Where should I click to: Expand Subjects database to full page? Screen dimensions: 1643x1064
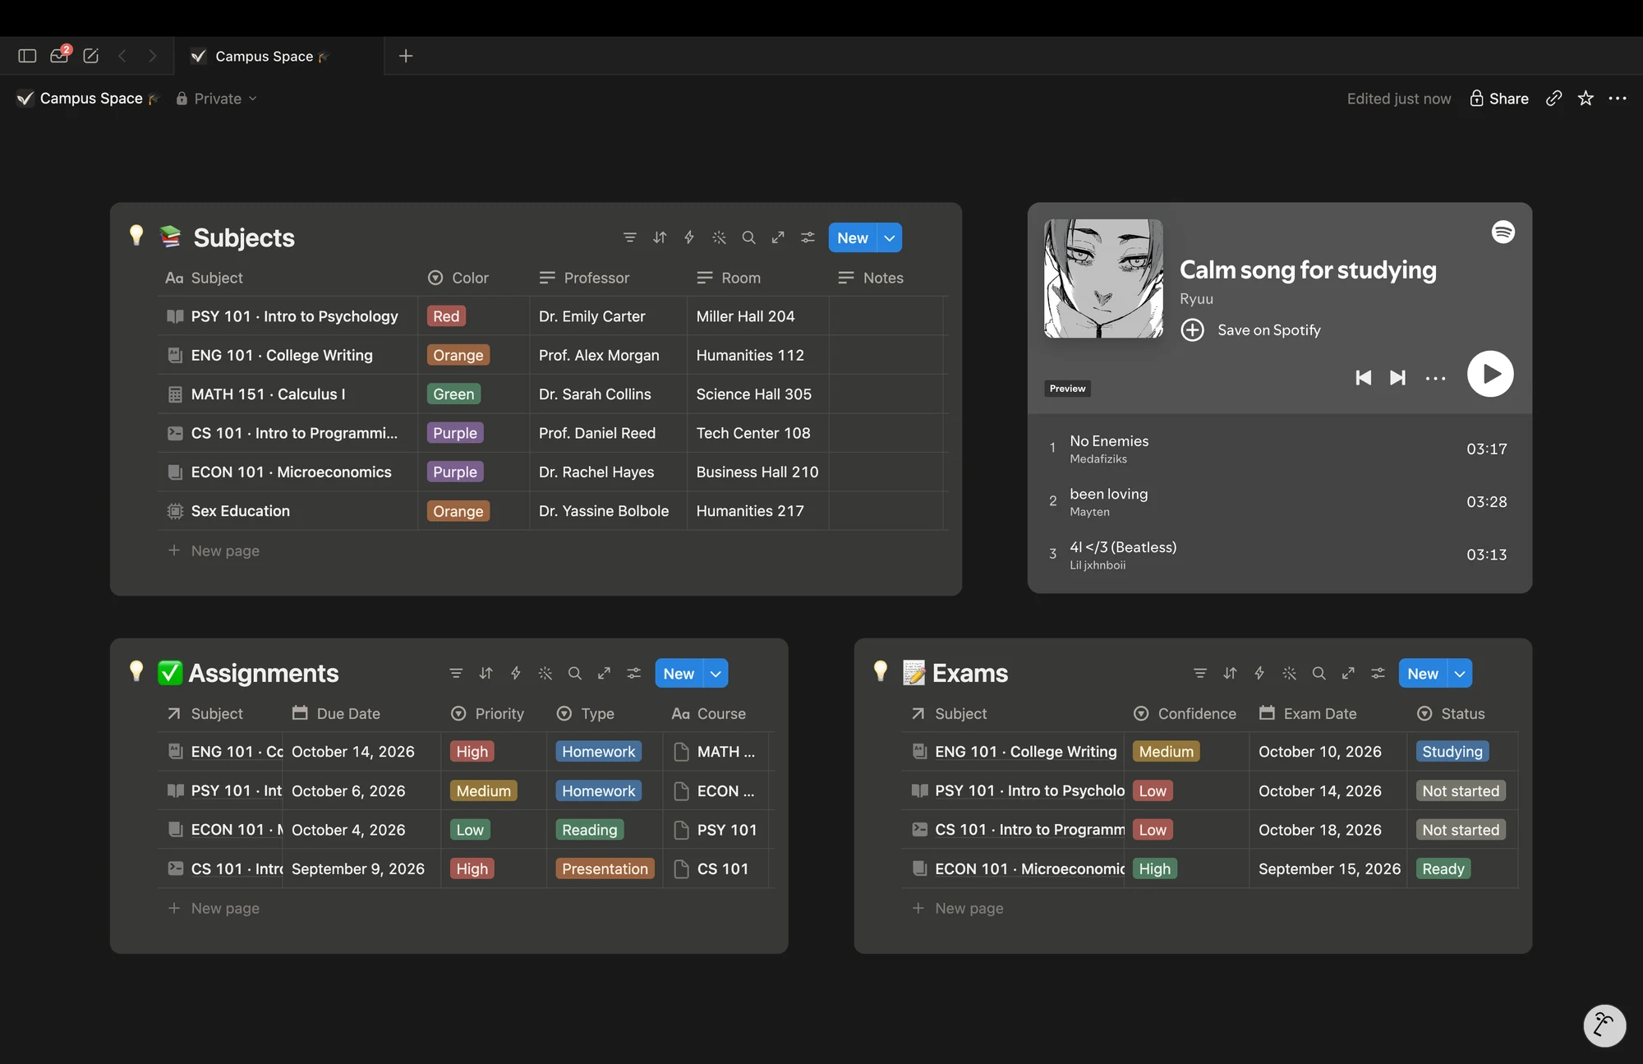click(x=778, y=237)
